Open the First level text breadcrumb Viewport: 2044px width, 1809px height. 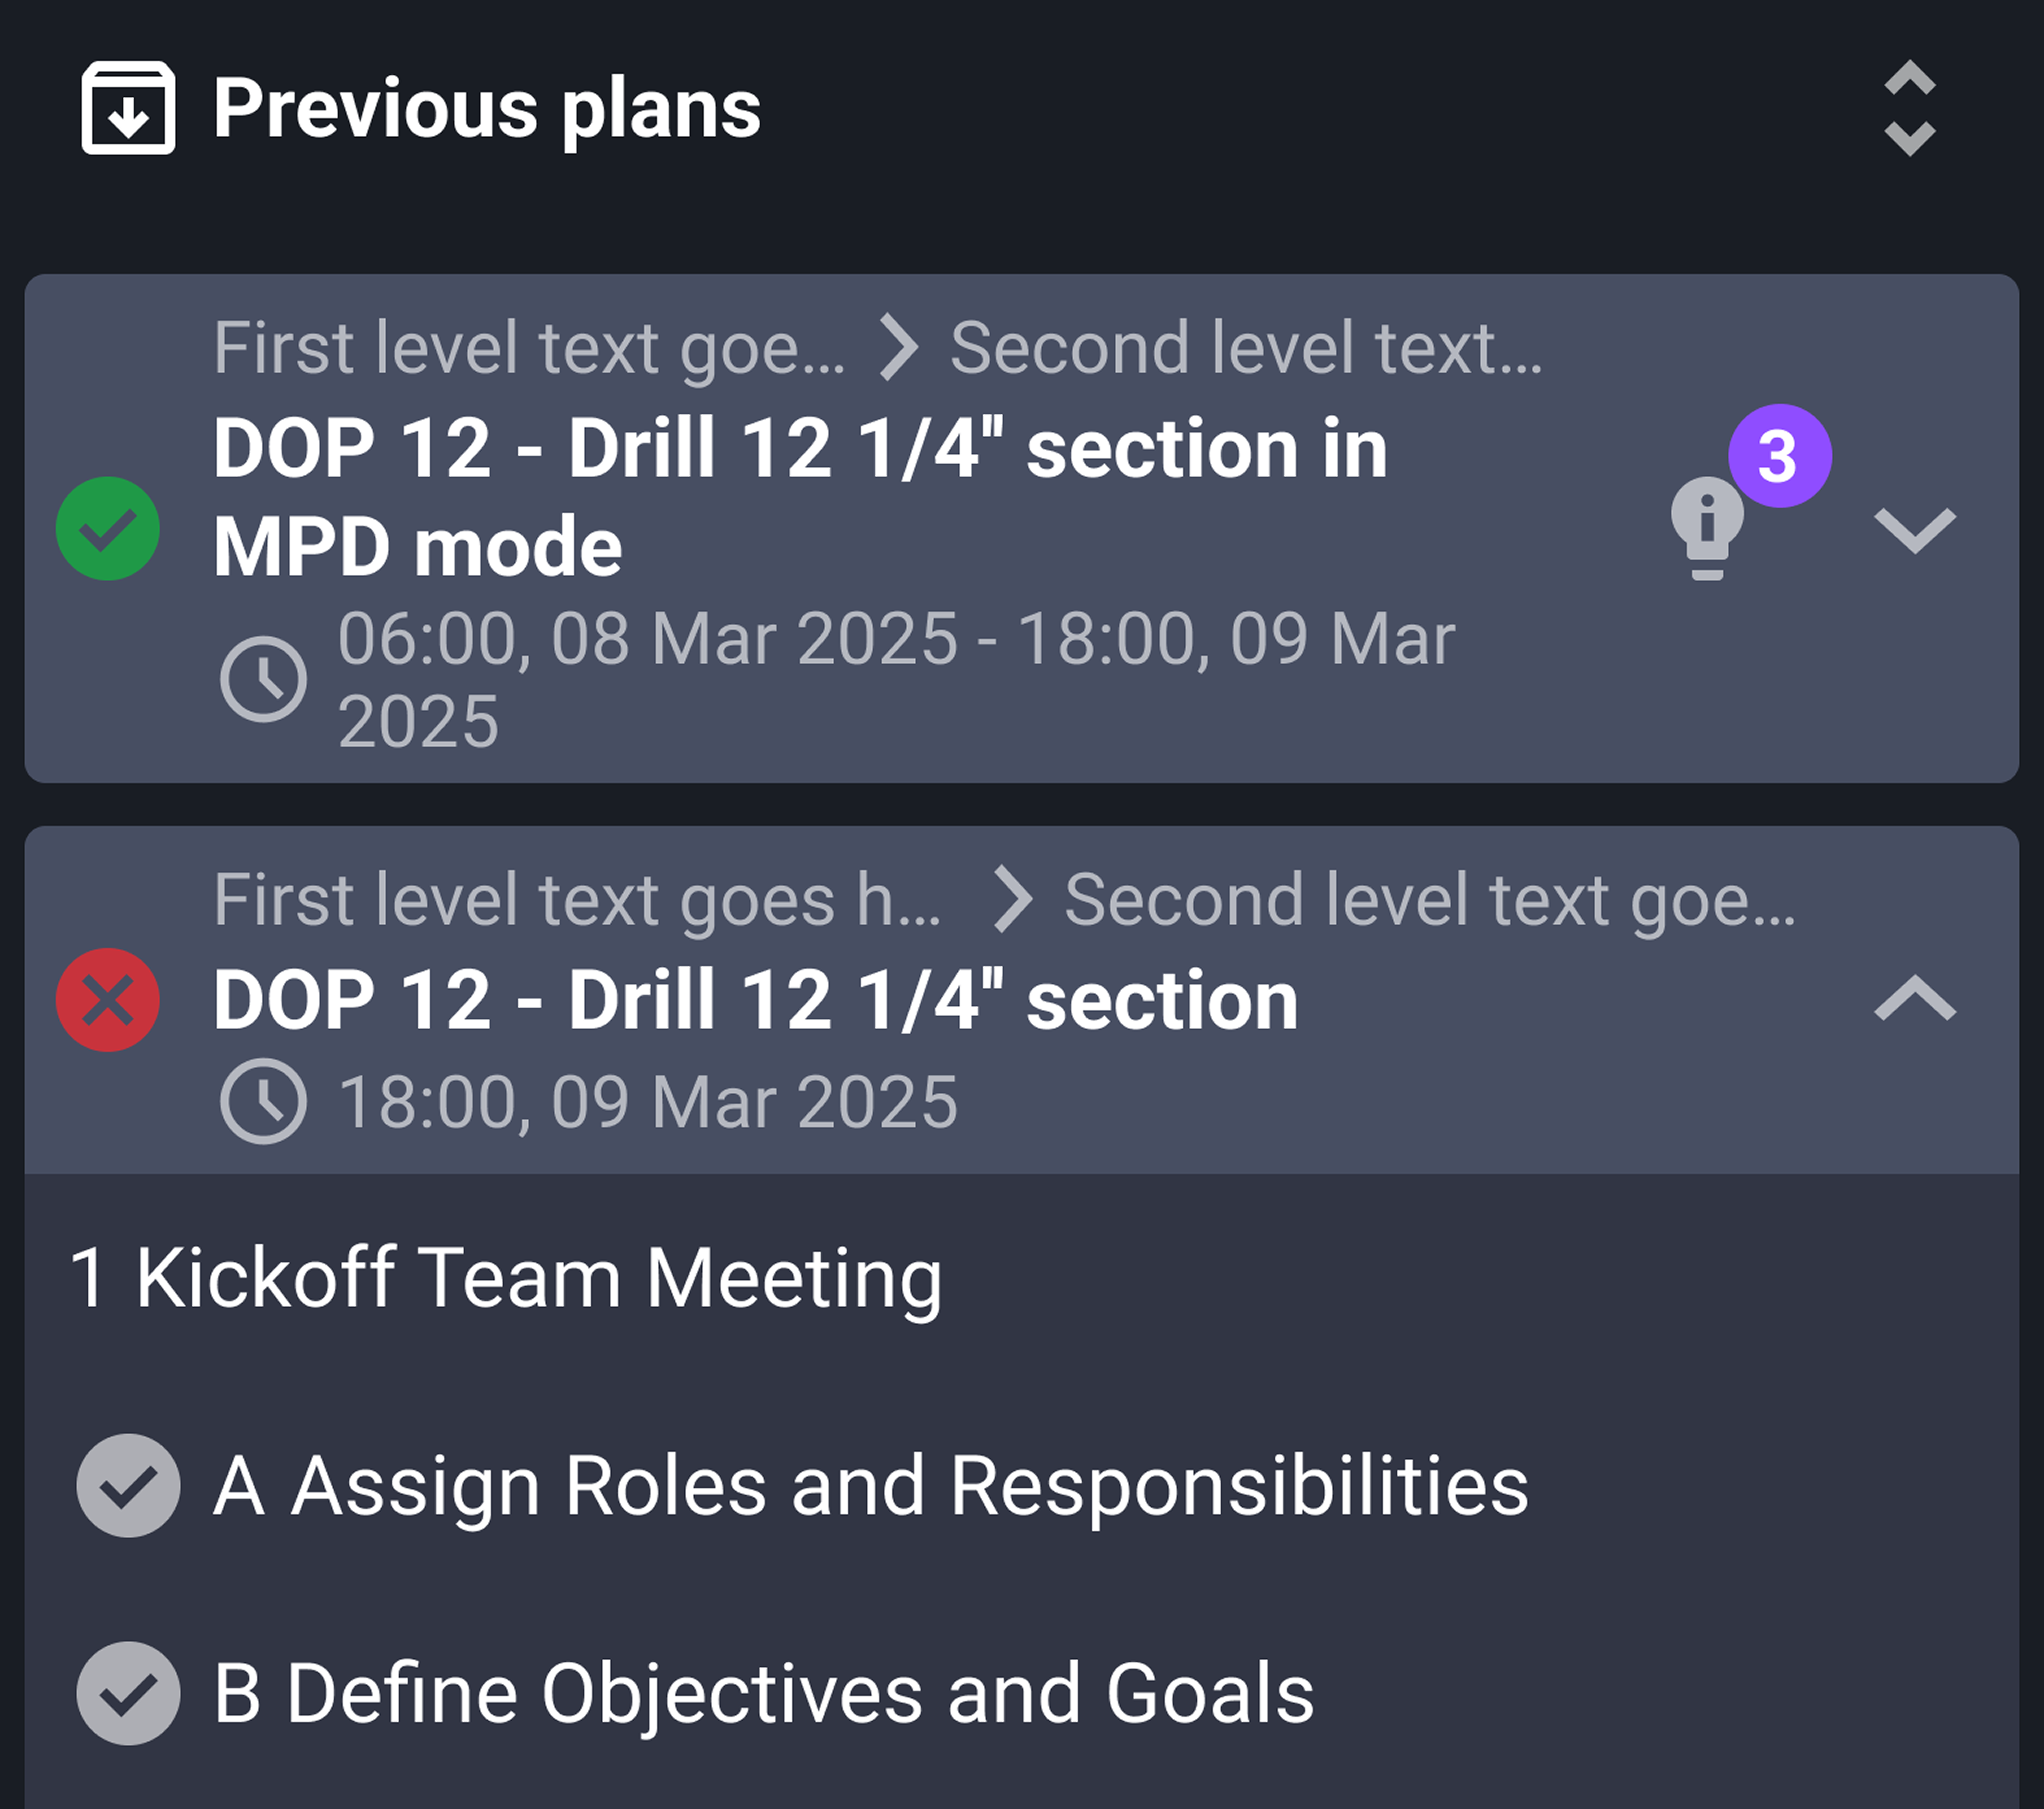pyautogui.click(x=530, y=348)
